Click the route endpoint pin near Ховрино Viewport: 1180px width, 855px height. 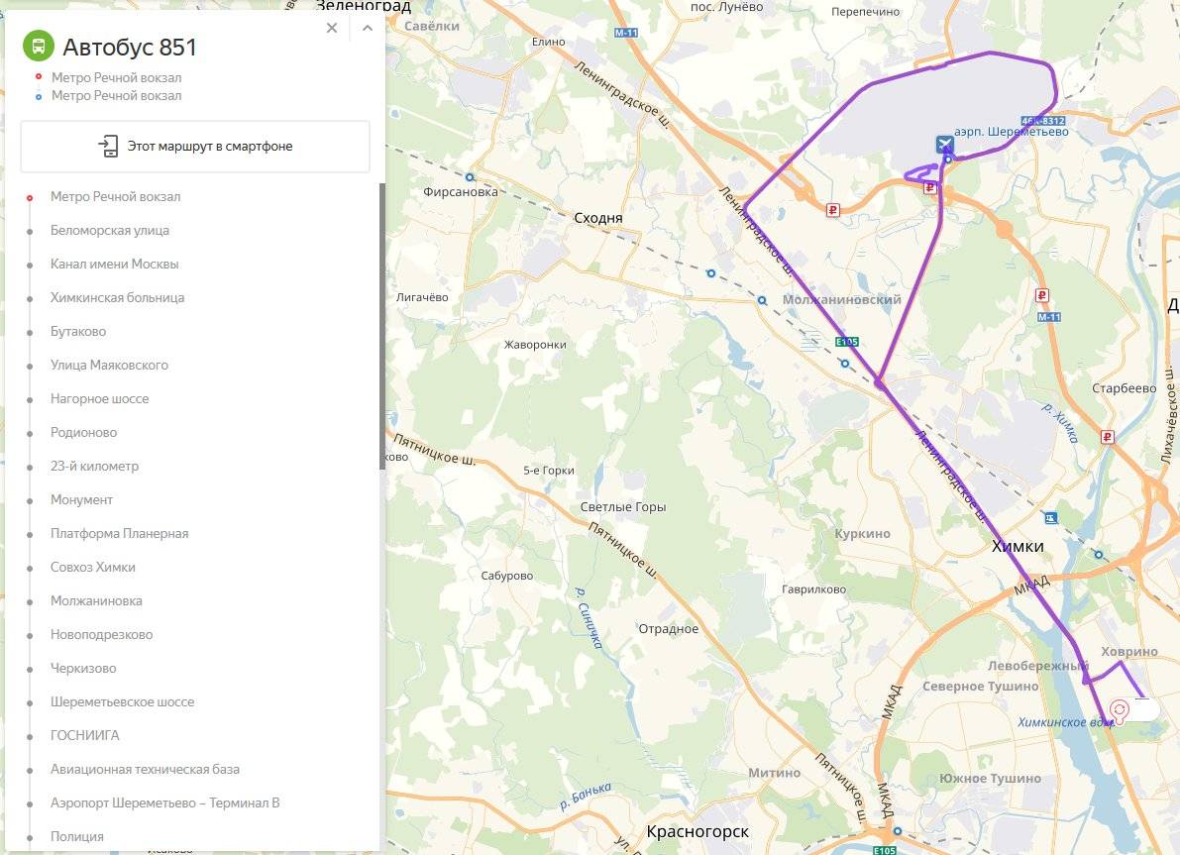pos(1119,709)
